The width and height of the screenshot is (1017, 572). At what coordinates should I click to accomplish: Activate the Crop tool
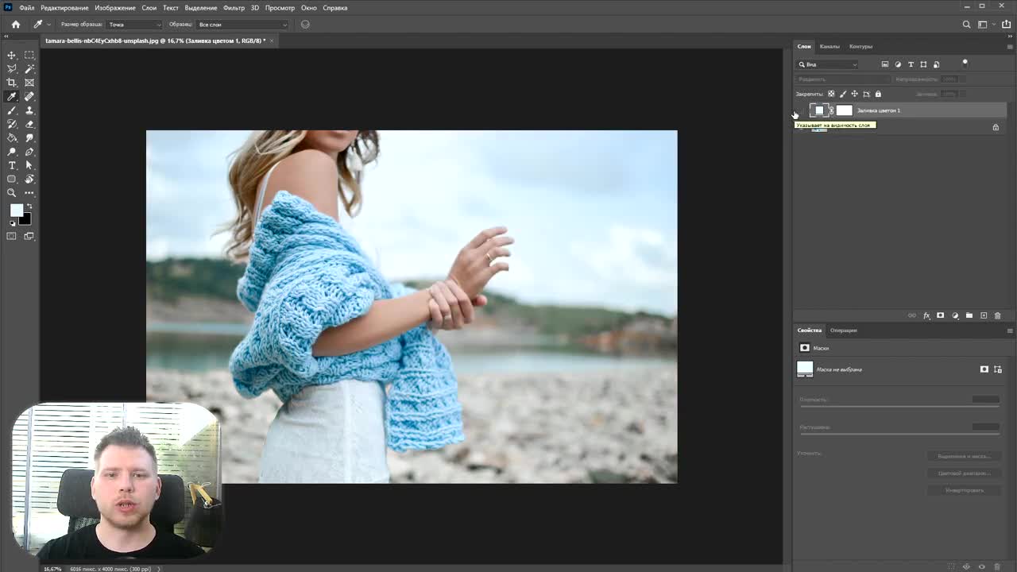[12, 83]
